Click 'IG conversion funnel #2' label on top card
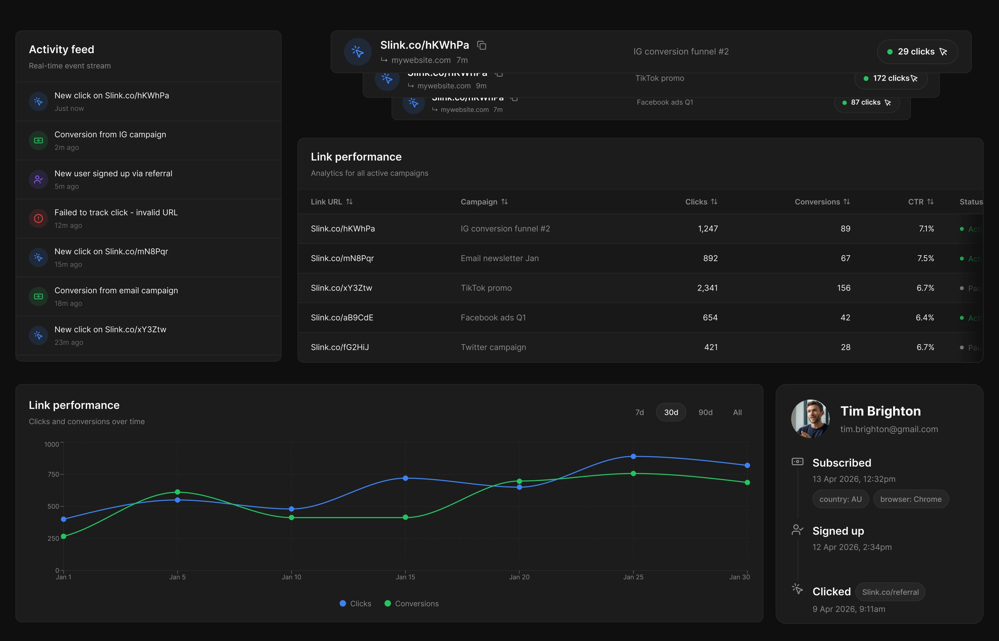The height and width of the screenshot is (641, 999). (681, 52)
